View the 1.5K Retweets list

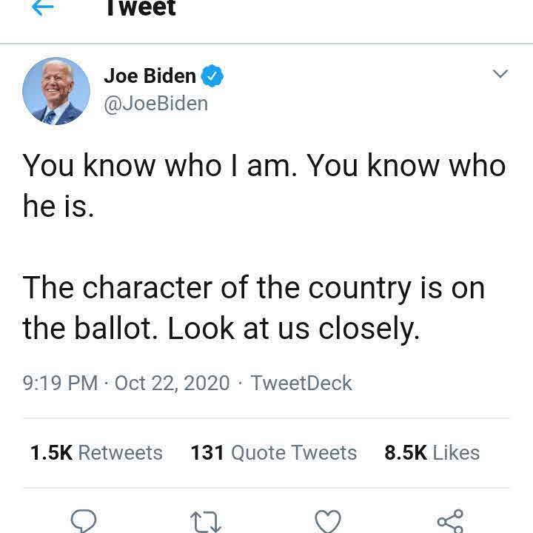(x=96, y=452)
